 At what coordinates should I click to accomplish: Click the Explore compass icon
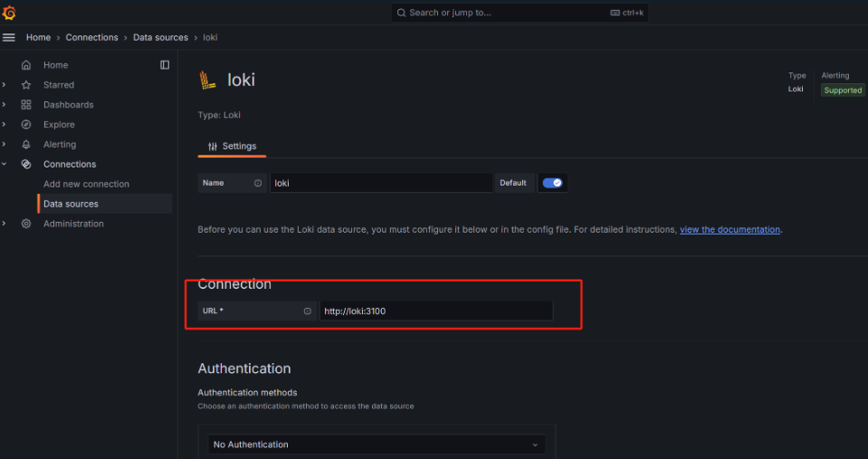click(26, 125)
